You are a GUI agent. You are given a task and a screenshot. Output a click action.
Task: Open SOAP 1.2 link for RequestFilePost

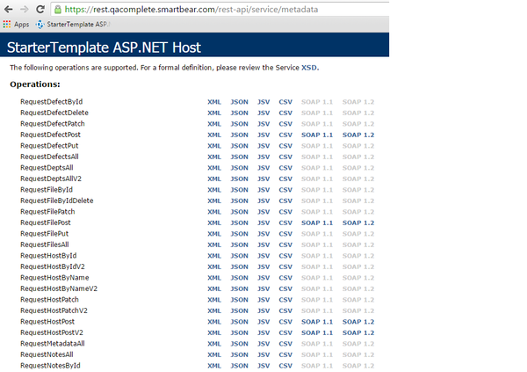pyautogui.click(x=358, y=222)
